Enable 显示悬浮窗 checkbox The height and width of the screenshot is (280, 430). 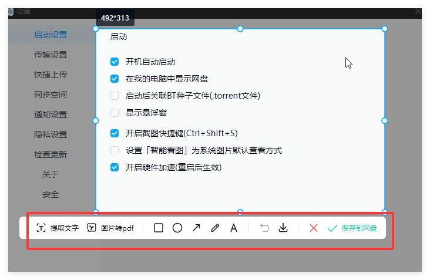point(115,113)
